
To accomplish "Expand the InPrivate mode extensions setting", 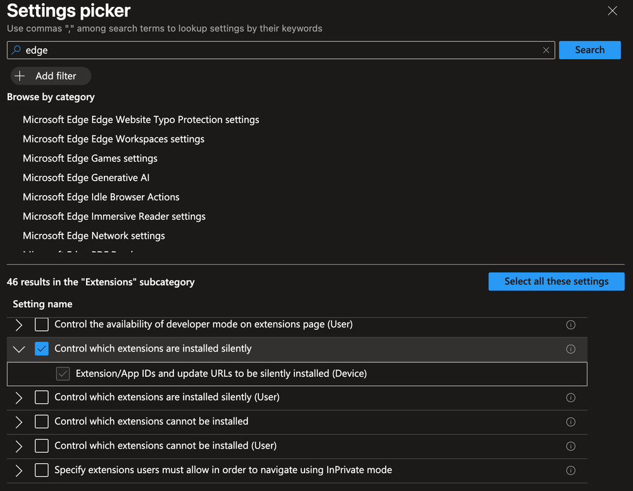I will 19,470.
